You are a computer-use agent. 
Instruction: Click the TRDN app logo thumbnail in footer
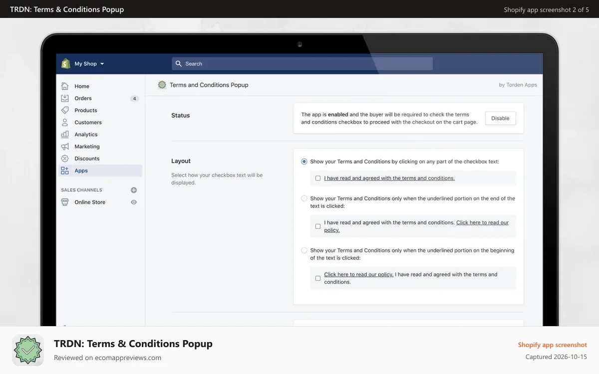pos(28,350)
